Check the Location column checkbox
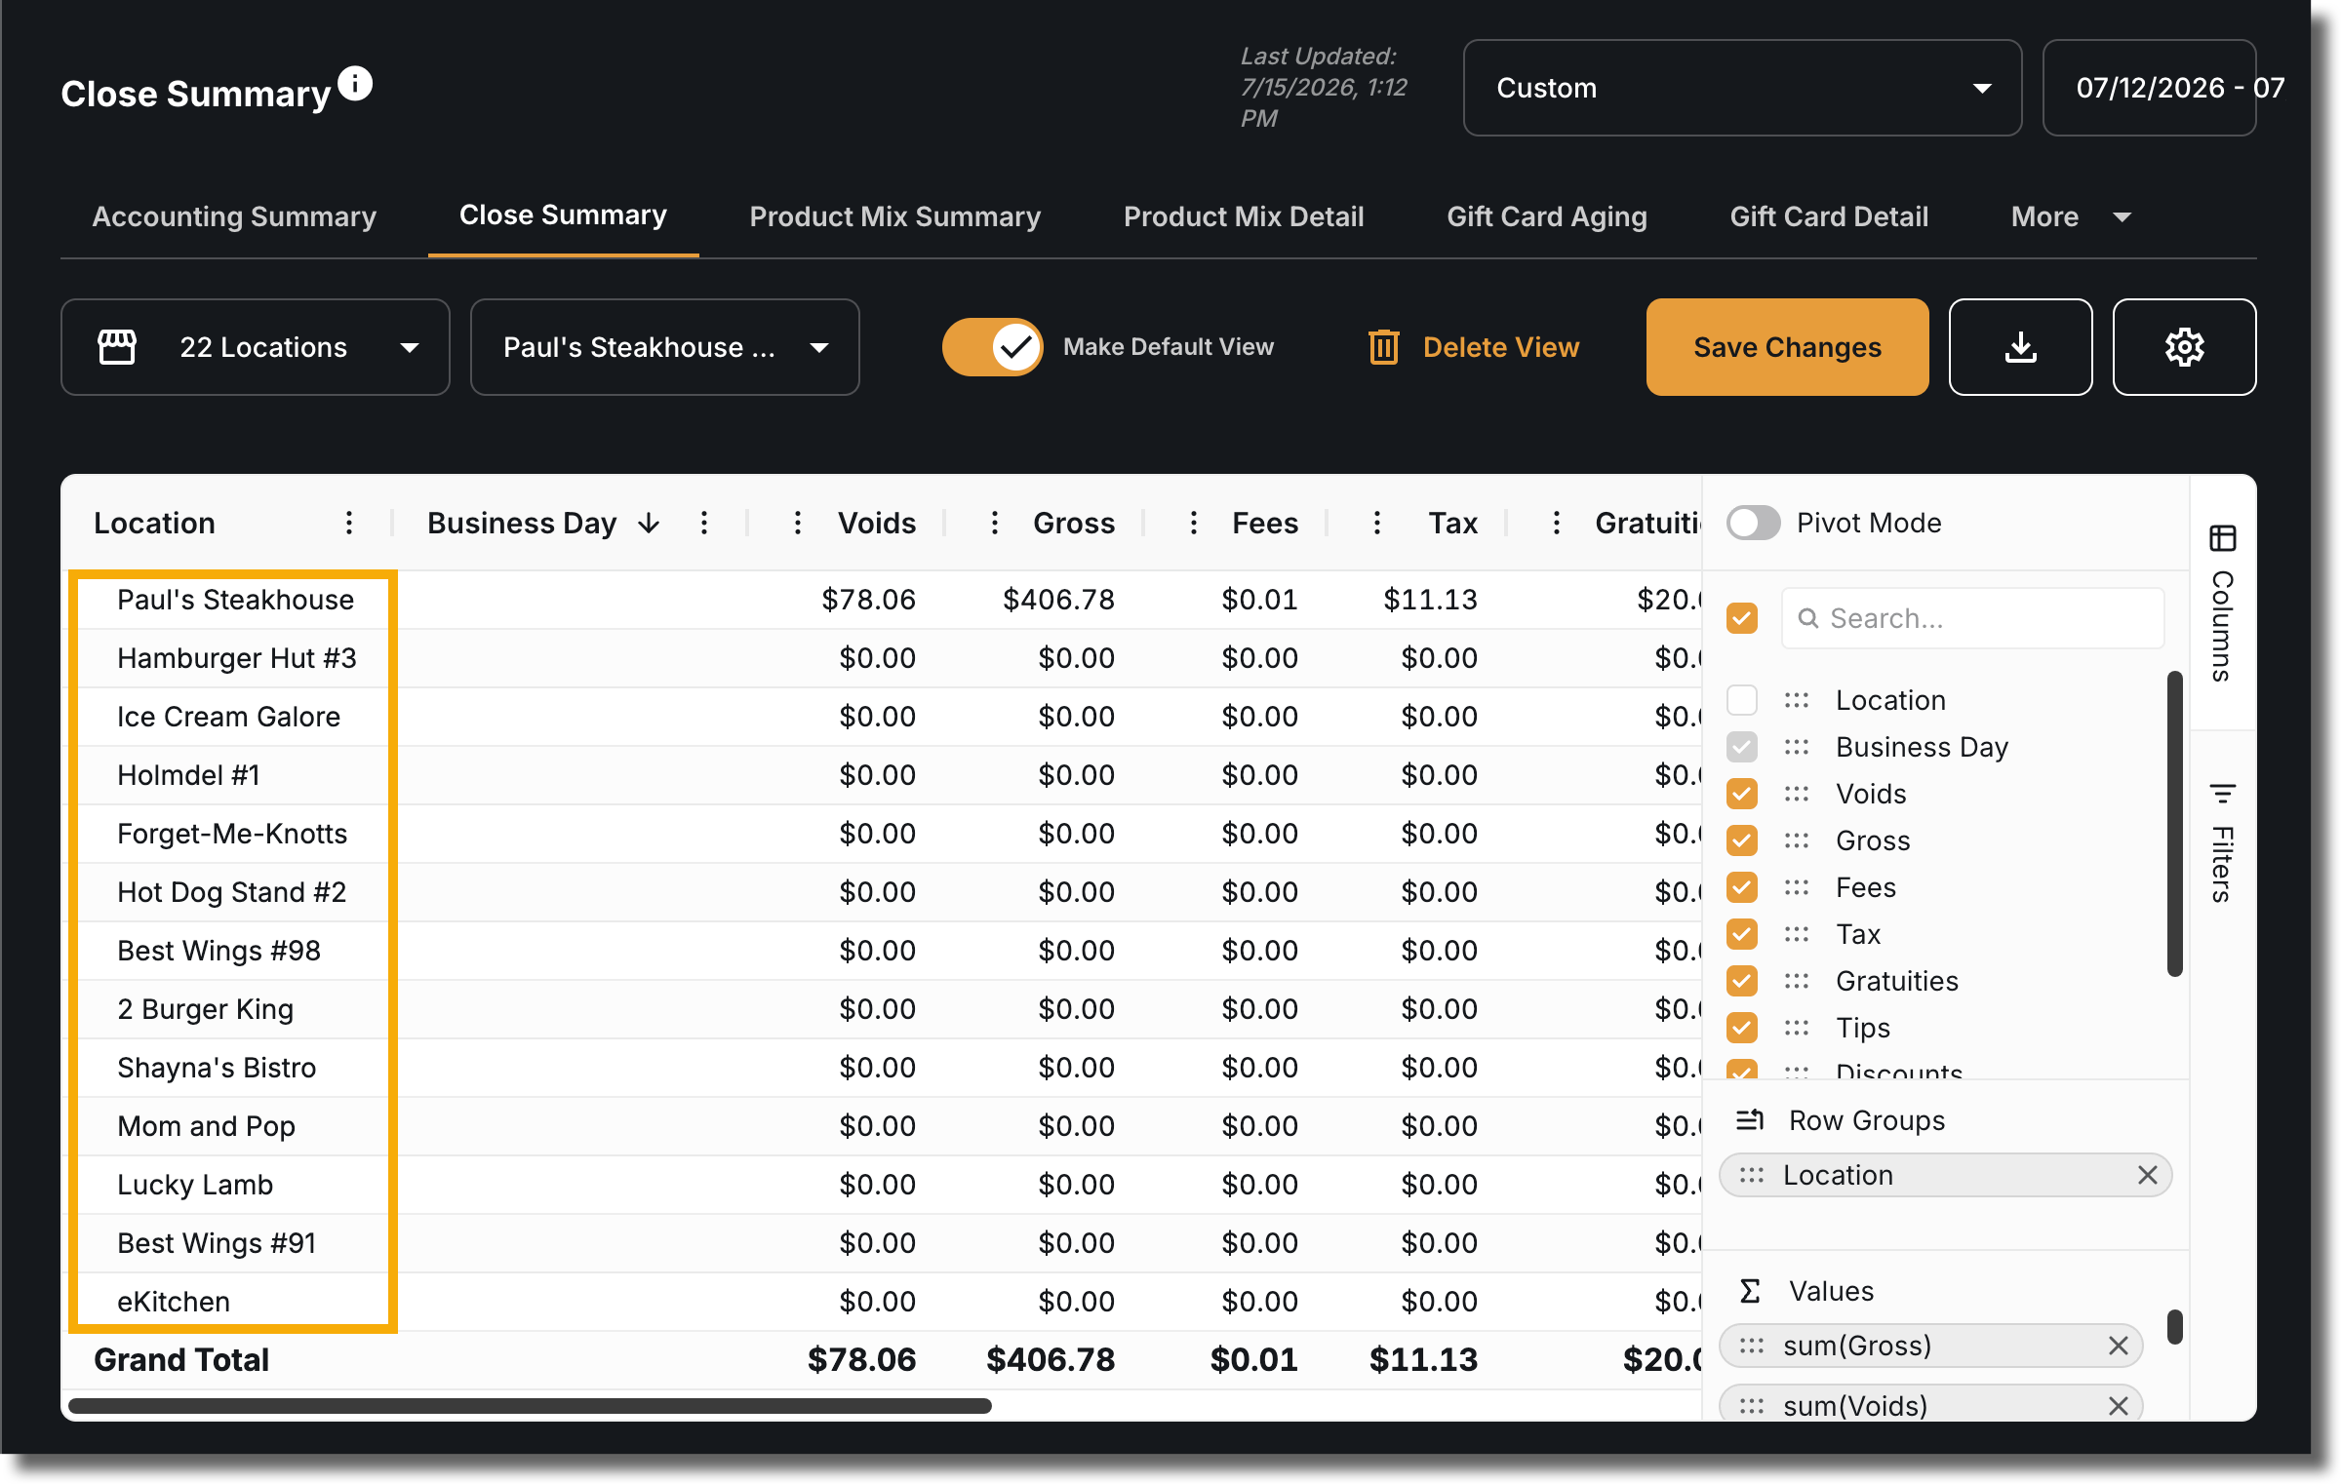 pos(1742,700)
